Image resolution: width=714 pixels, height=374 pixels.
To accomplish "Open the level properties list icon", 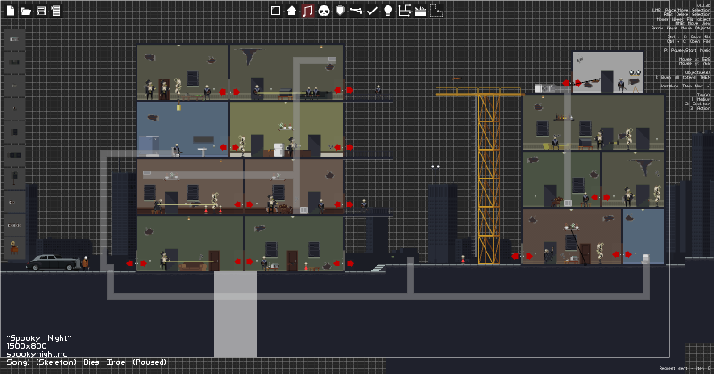I will pos(56,11).
